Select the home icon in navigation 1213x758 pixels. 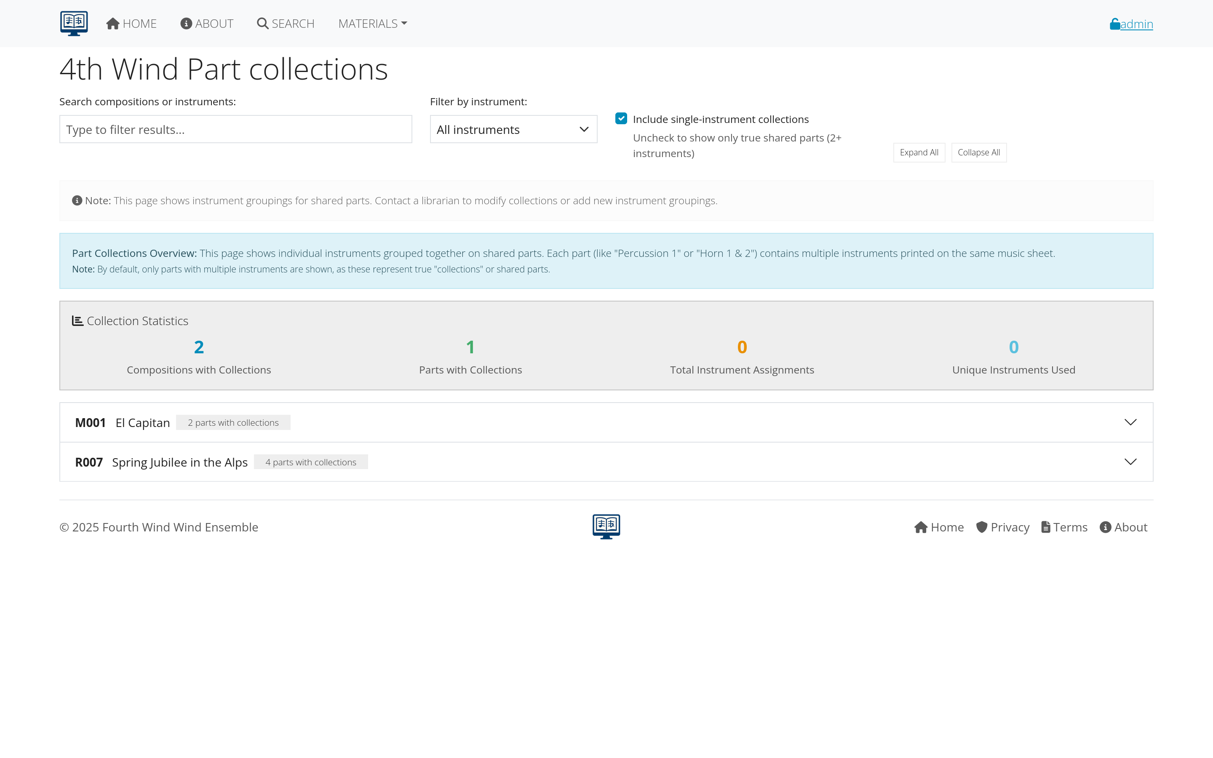(x=112, y=23)
